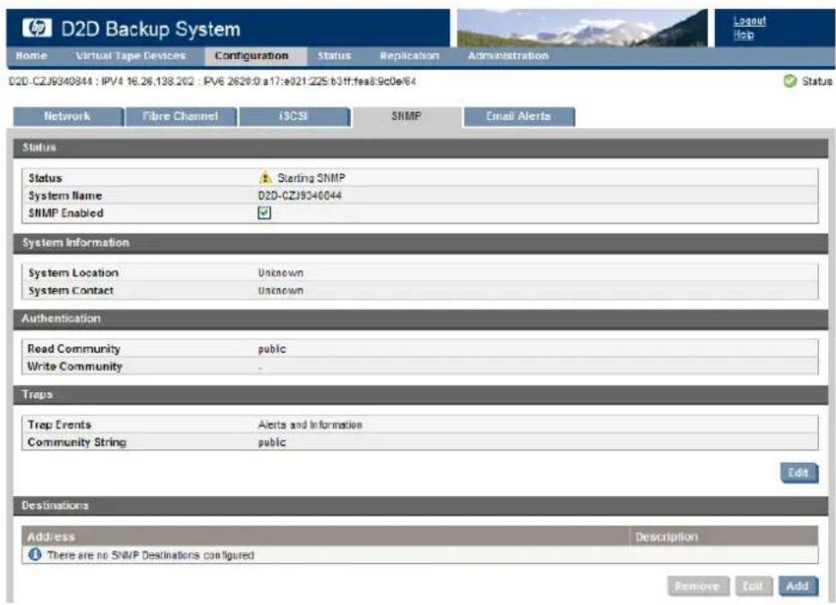Image resolution: width=836 pixels, height=605 pixels.
Task: Click the Community String value public
Action: 272,442
